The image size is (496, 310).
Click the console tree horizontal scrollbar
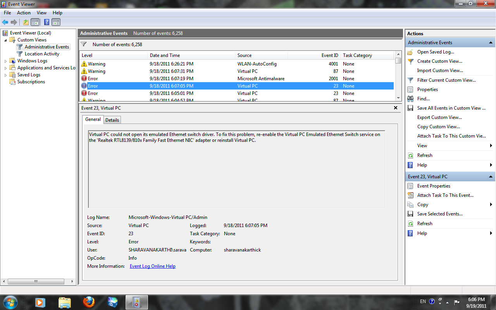(x=36, y=281)
